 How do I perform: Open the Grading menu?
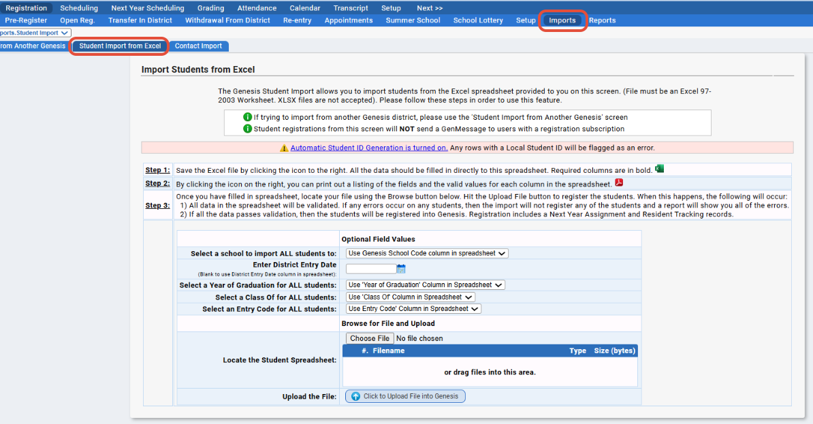[x=210, y=7]
